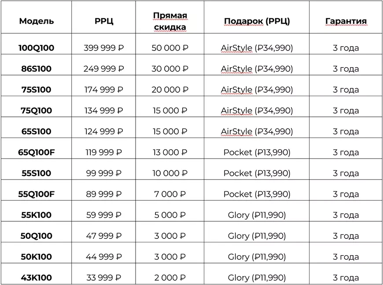Click the 43K100 model cell

tap(37, 278)
